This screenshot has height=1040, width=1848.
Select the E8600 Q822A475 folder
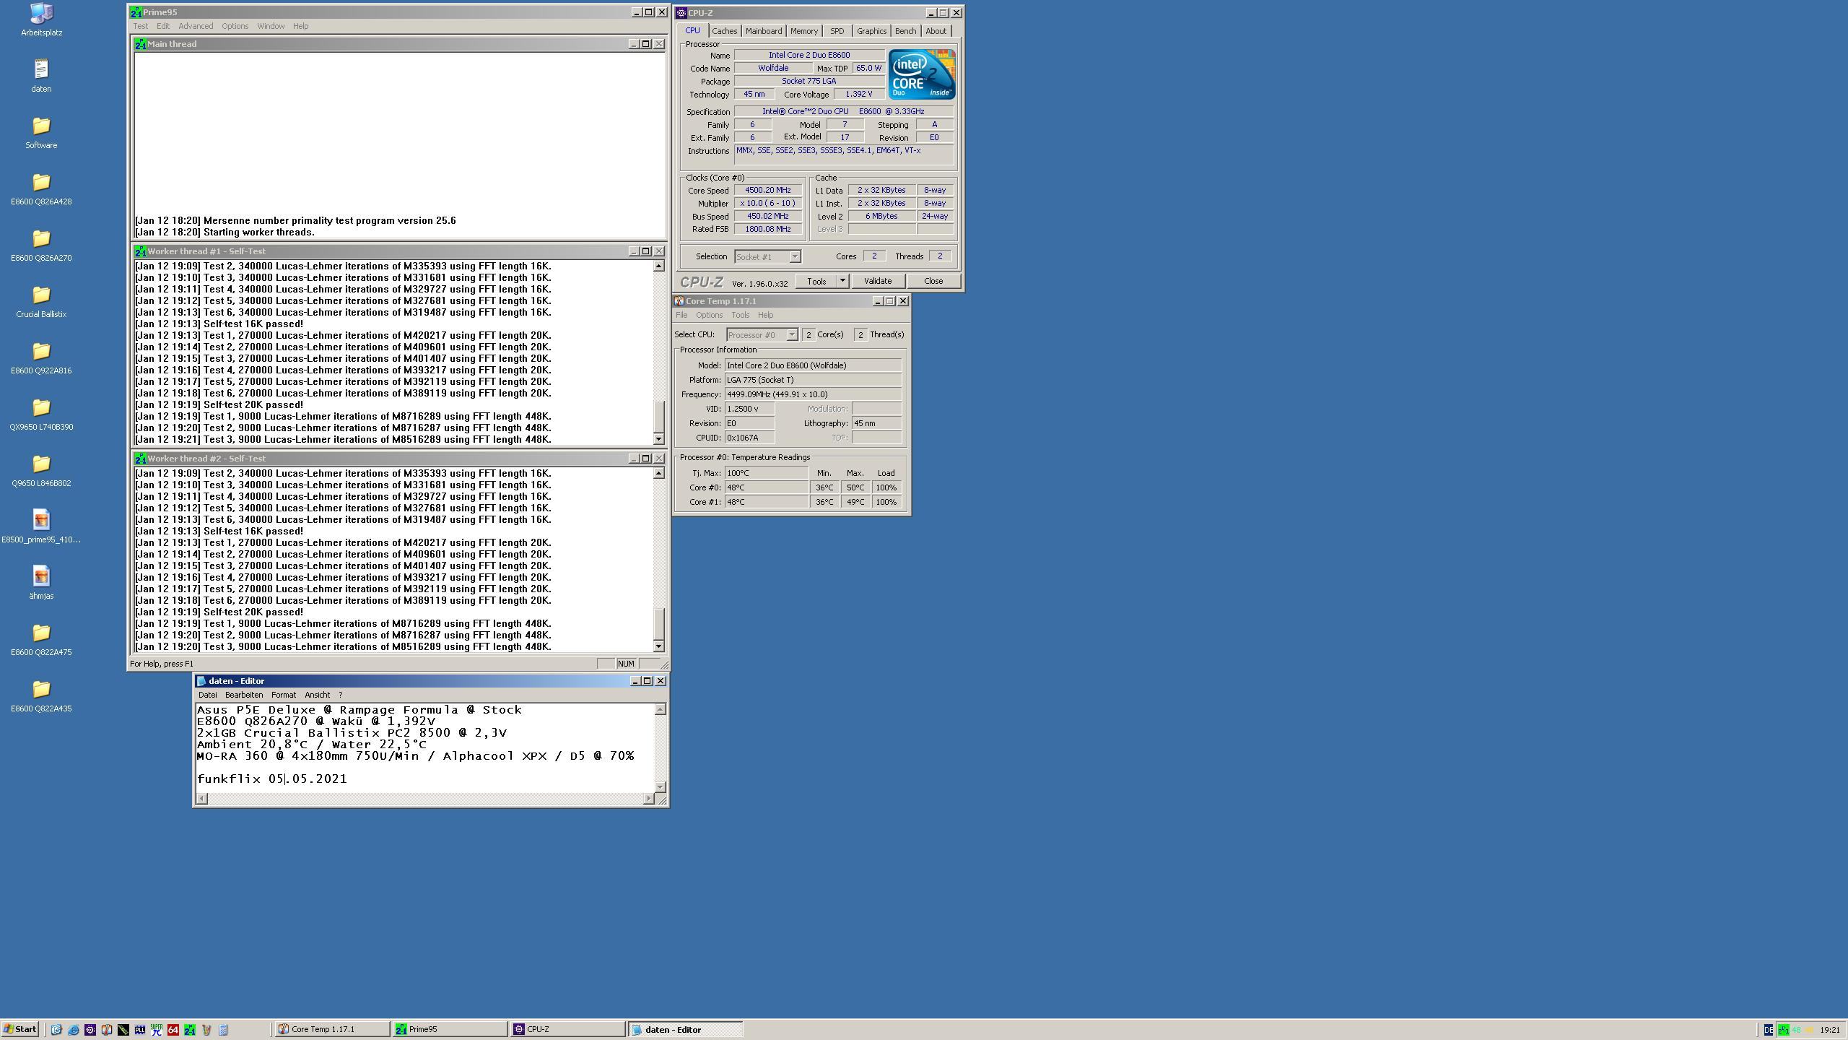coord(41,639)
